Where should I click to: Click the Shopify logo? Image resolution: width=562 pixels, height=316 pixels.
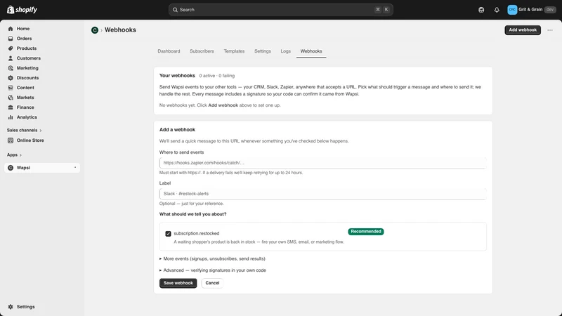click(22, 10)
